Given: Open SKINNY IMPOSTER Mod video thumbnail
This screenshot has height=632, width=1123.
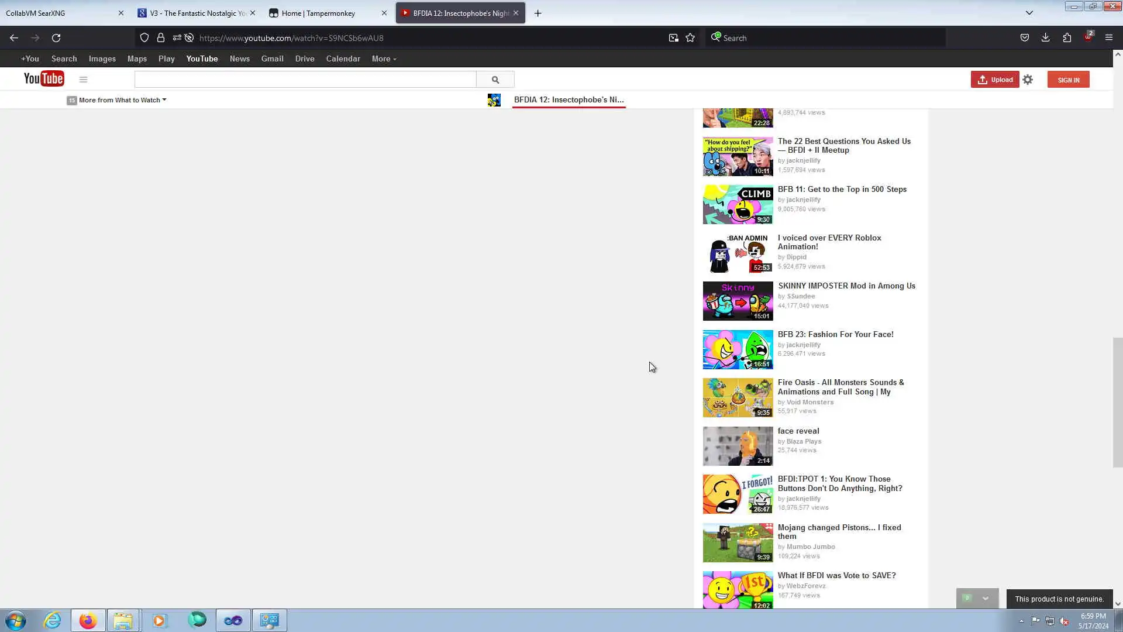Looking at the screenshot, I should pyautogui.click(x=738, y=301).
